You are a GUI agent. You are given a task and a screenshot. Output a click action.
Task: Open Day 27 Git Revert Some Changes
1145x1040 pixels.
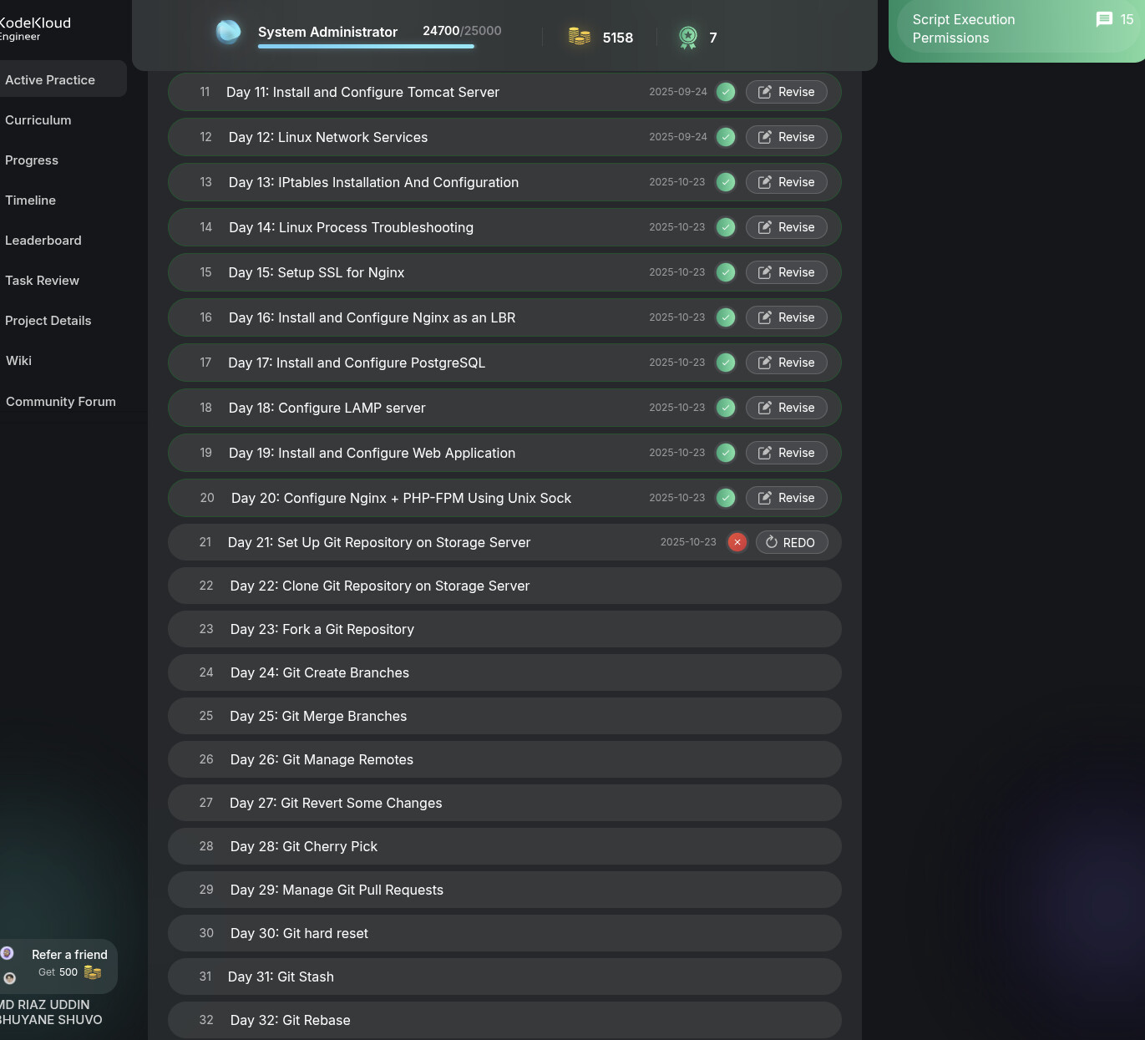337,803
